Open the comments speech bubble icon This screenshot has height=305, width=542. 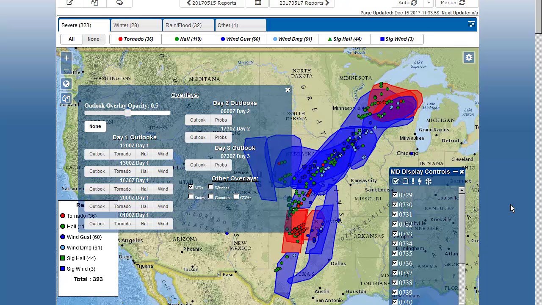click(x=119, y=3)
